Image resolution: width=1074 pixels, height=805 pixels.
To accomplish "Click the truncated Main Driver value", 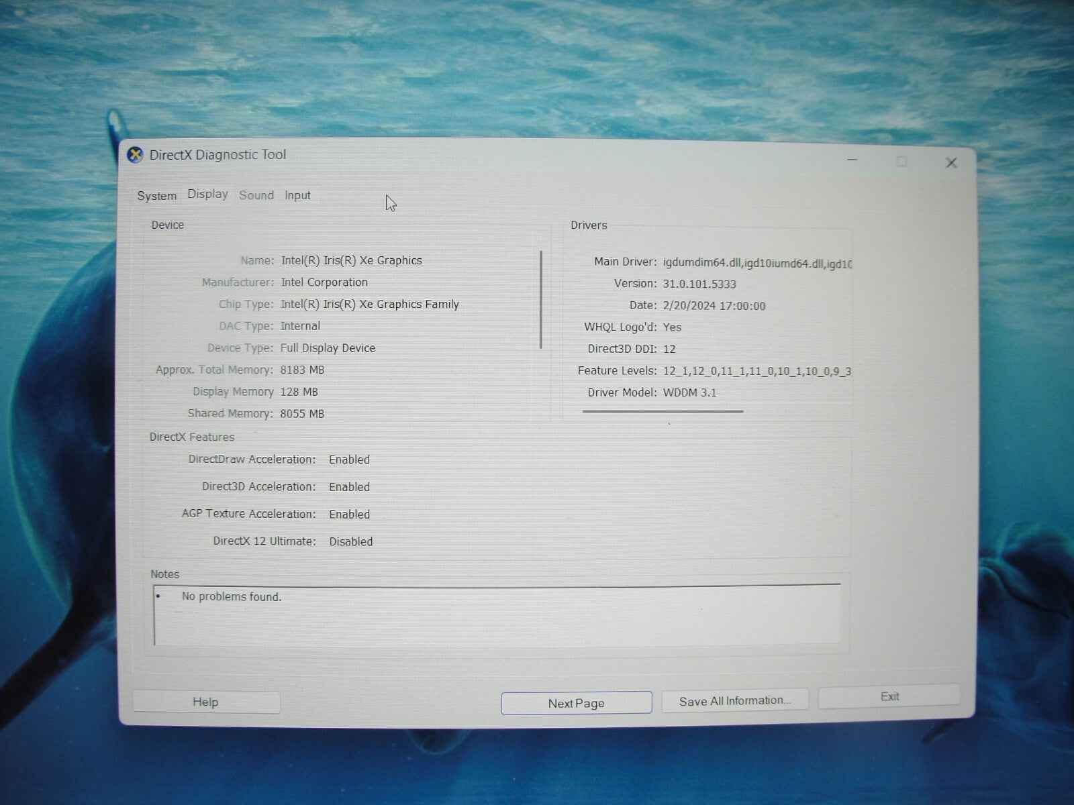I will coord(757,262).
